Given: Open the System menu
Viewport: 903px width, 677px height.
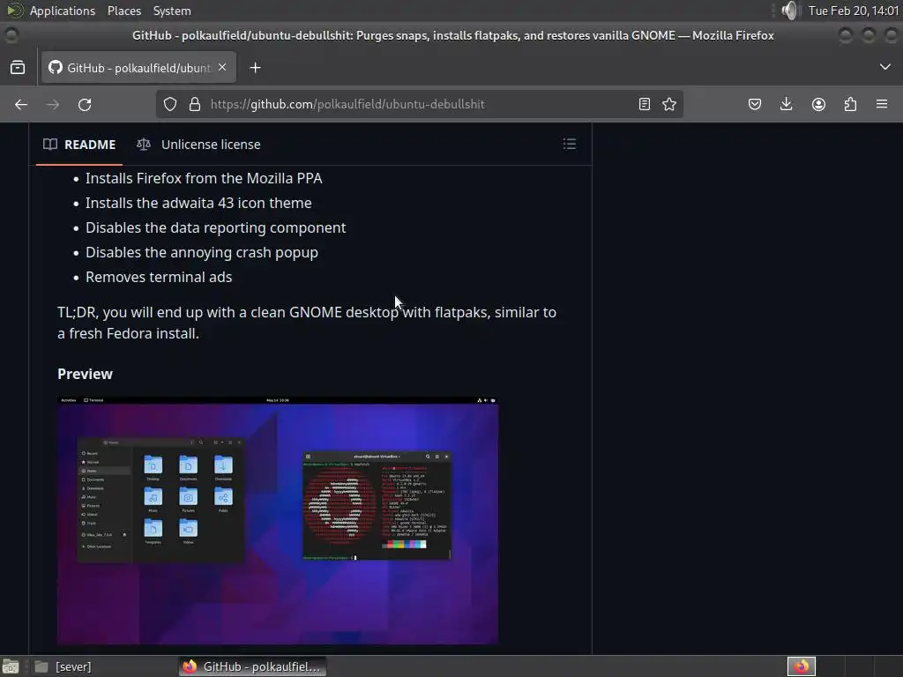Looking at the screenshot, I should [x=172, y=11].
